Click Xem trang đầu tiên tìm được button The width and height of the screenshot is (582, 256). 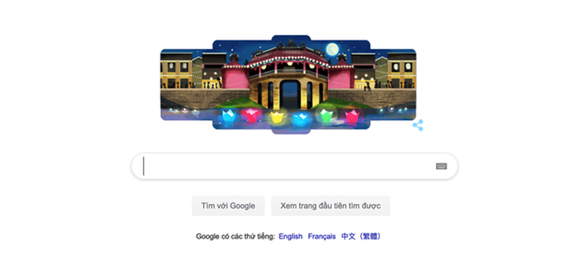click(330, 206)
